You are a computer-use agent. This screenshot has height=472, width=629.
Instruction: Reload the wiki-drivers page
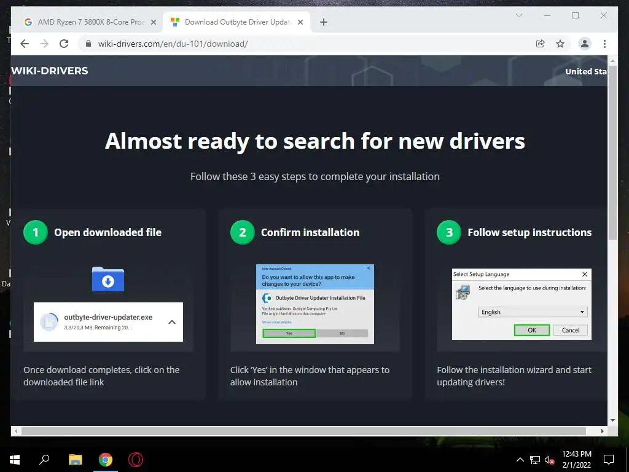[64, 44]
